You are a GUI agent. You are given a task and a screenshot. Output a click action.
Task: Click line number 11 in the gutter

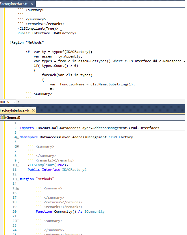coord(14,170)
